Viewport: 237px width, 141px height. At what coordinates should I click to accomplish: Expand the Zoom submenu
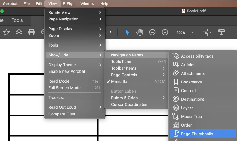75,35
